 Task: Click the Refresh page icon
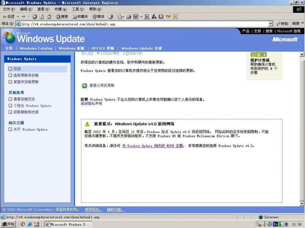41,17
